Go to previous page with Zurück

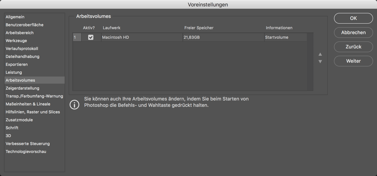[353, 47]
